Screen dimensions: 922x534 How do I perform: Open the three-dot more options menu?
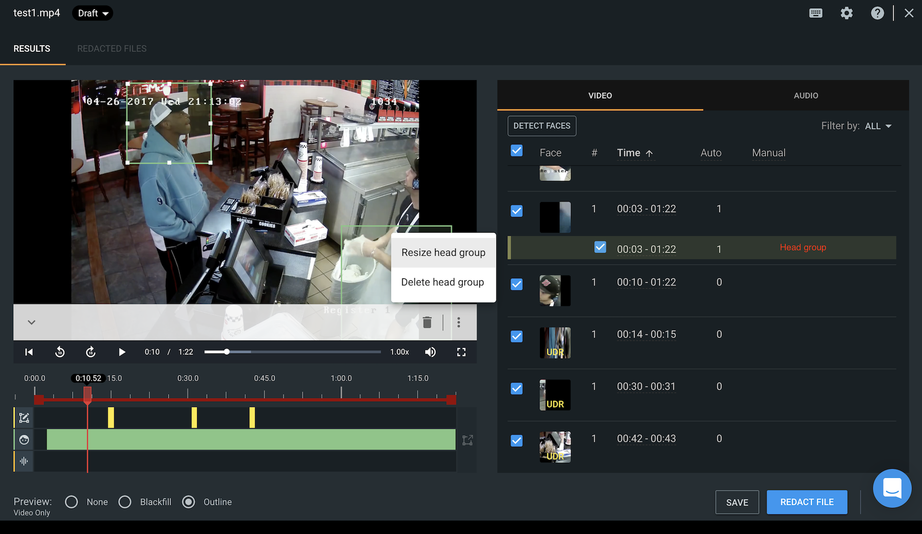pyautogui.click(x=459, y=322)
